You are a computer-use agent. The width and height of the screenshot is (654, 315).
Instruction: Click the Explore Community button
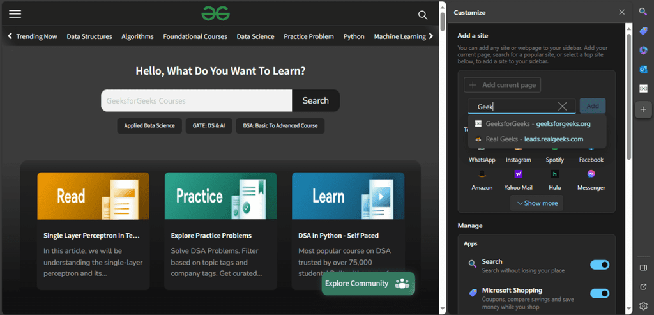point(369,284)
